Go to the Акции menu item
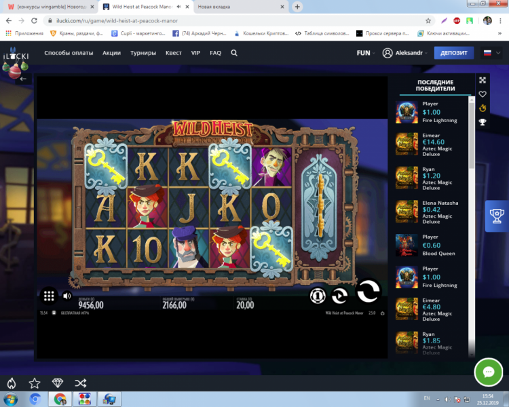Screen dimensions: 509x407 112,53
